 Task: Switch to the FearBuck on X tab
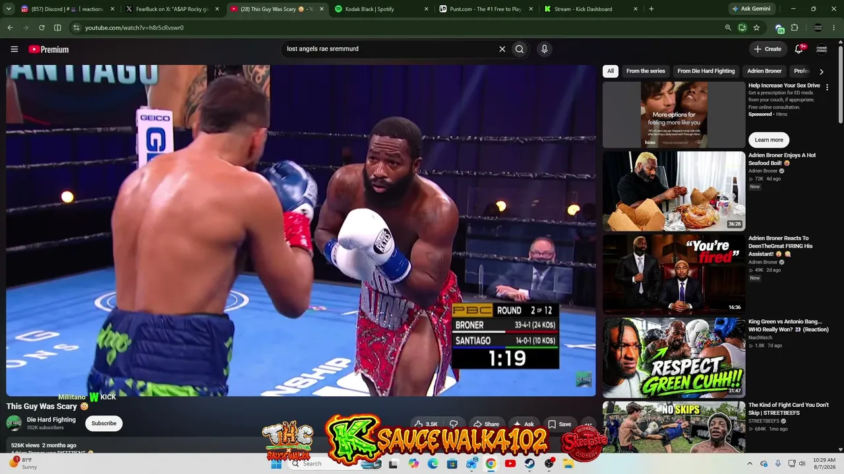(174, 9)
